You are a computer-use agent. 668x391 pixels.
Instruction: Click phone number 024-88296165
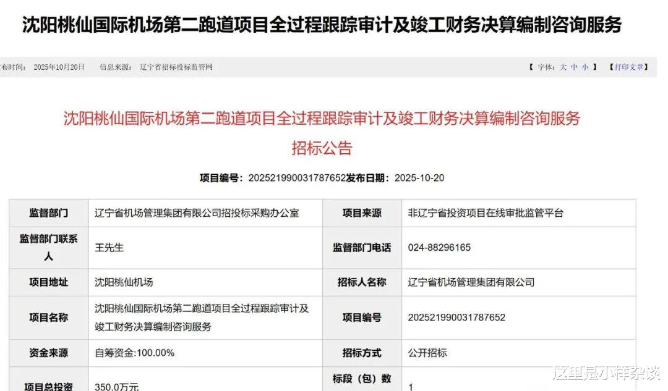pyautogui.click(x=439, y=248)
